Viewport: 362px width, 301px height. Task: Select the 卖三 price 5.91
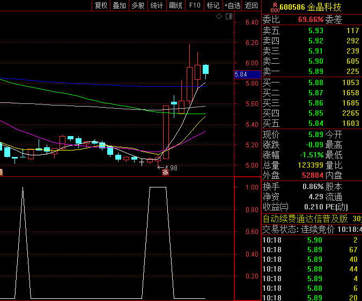point(315,51)
